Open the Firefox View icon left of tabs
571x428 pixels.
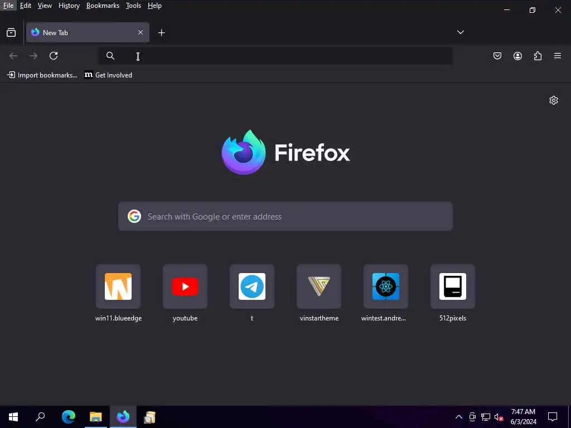pos(11,33)
